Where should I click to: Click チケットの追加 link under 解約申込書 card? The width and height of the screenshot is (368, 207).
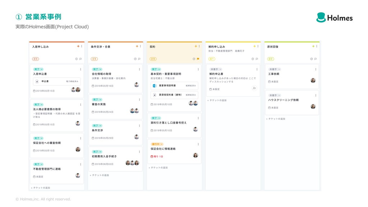[x=217, y=101]
